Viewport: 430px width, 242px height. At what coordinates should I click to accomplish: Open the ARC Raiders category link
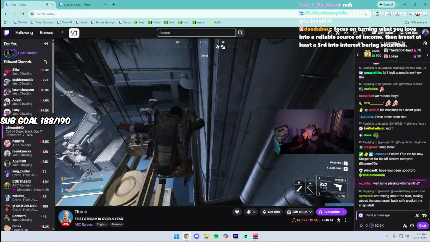(84, 224)
